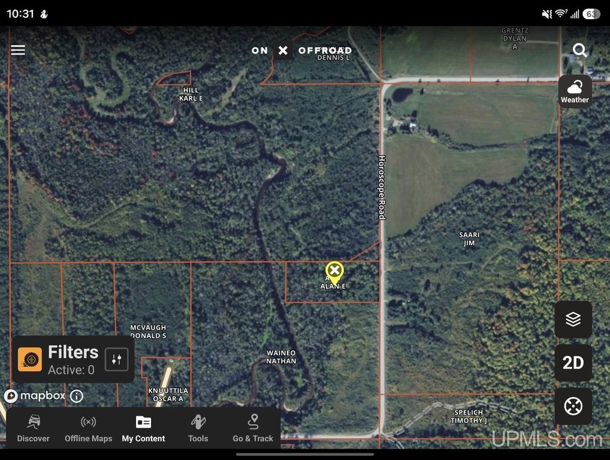Viewport: 610px width, 460px height.
Task: Open the map layers stack button
Action: pos(573,319)
